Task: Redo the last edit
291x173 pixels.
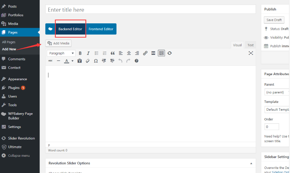Action: (128, 61)
